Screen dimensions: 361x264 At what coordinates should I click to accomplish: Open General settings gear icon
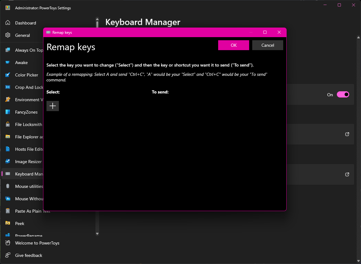click(8, 35)
